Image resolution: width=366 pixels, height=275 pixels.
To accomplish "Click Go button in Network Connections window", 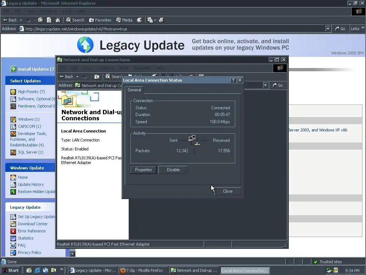I will click(277, 85).
